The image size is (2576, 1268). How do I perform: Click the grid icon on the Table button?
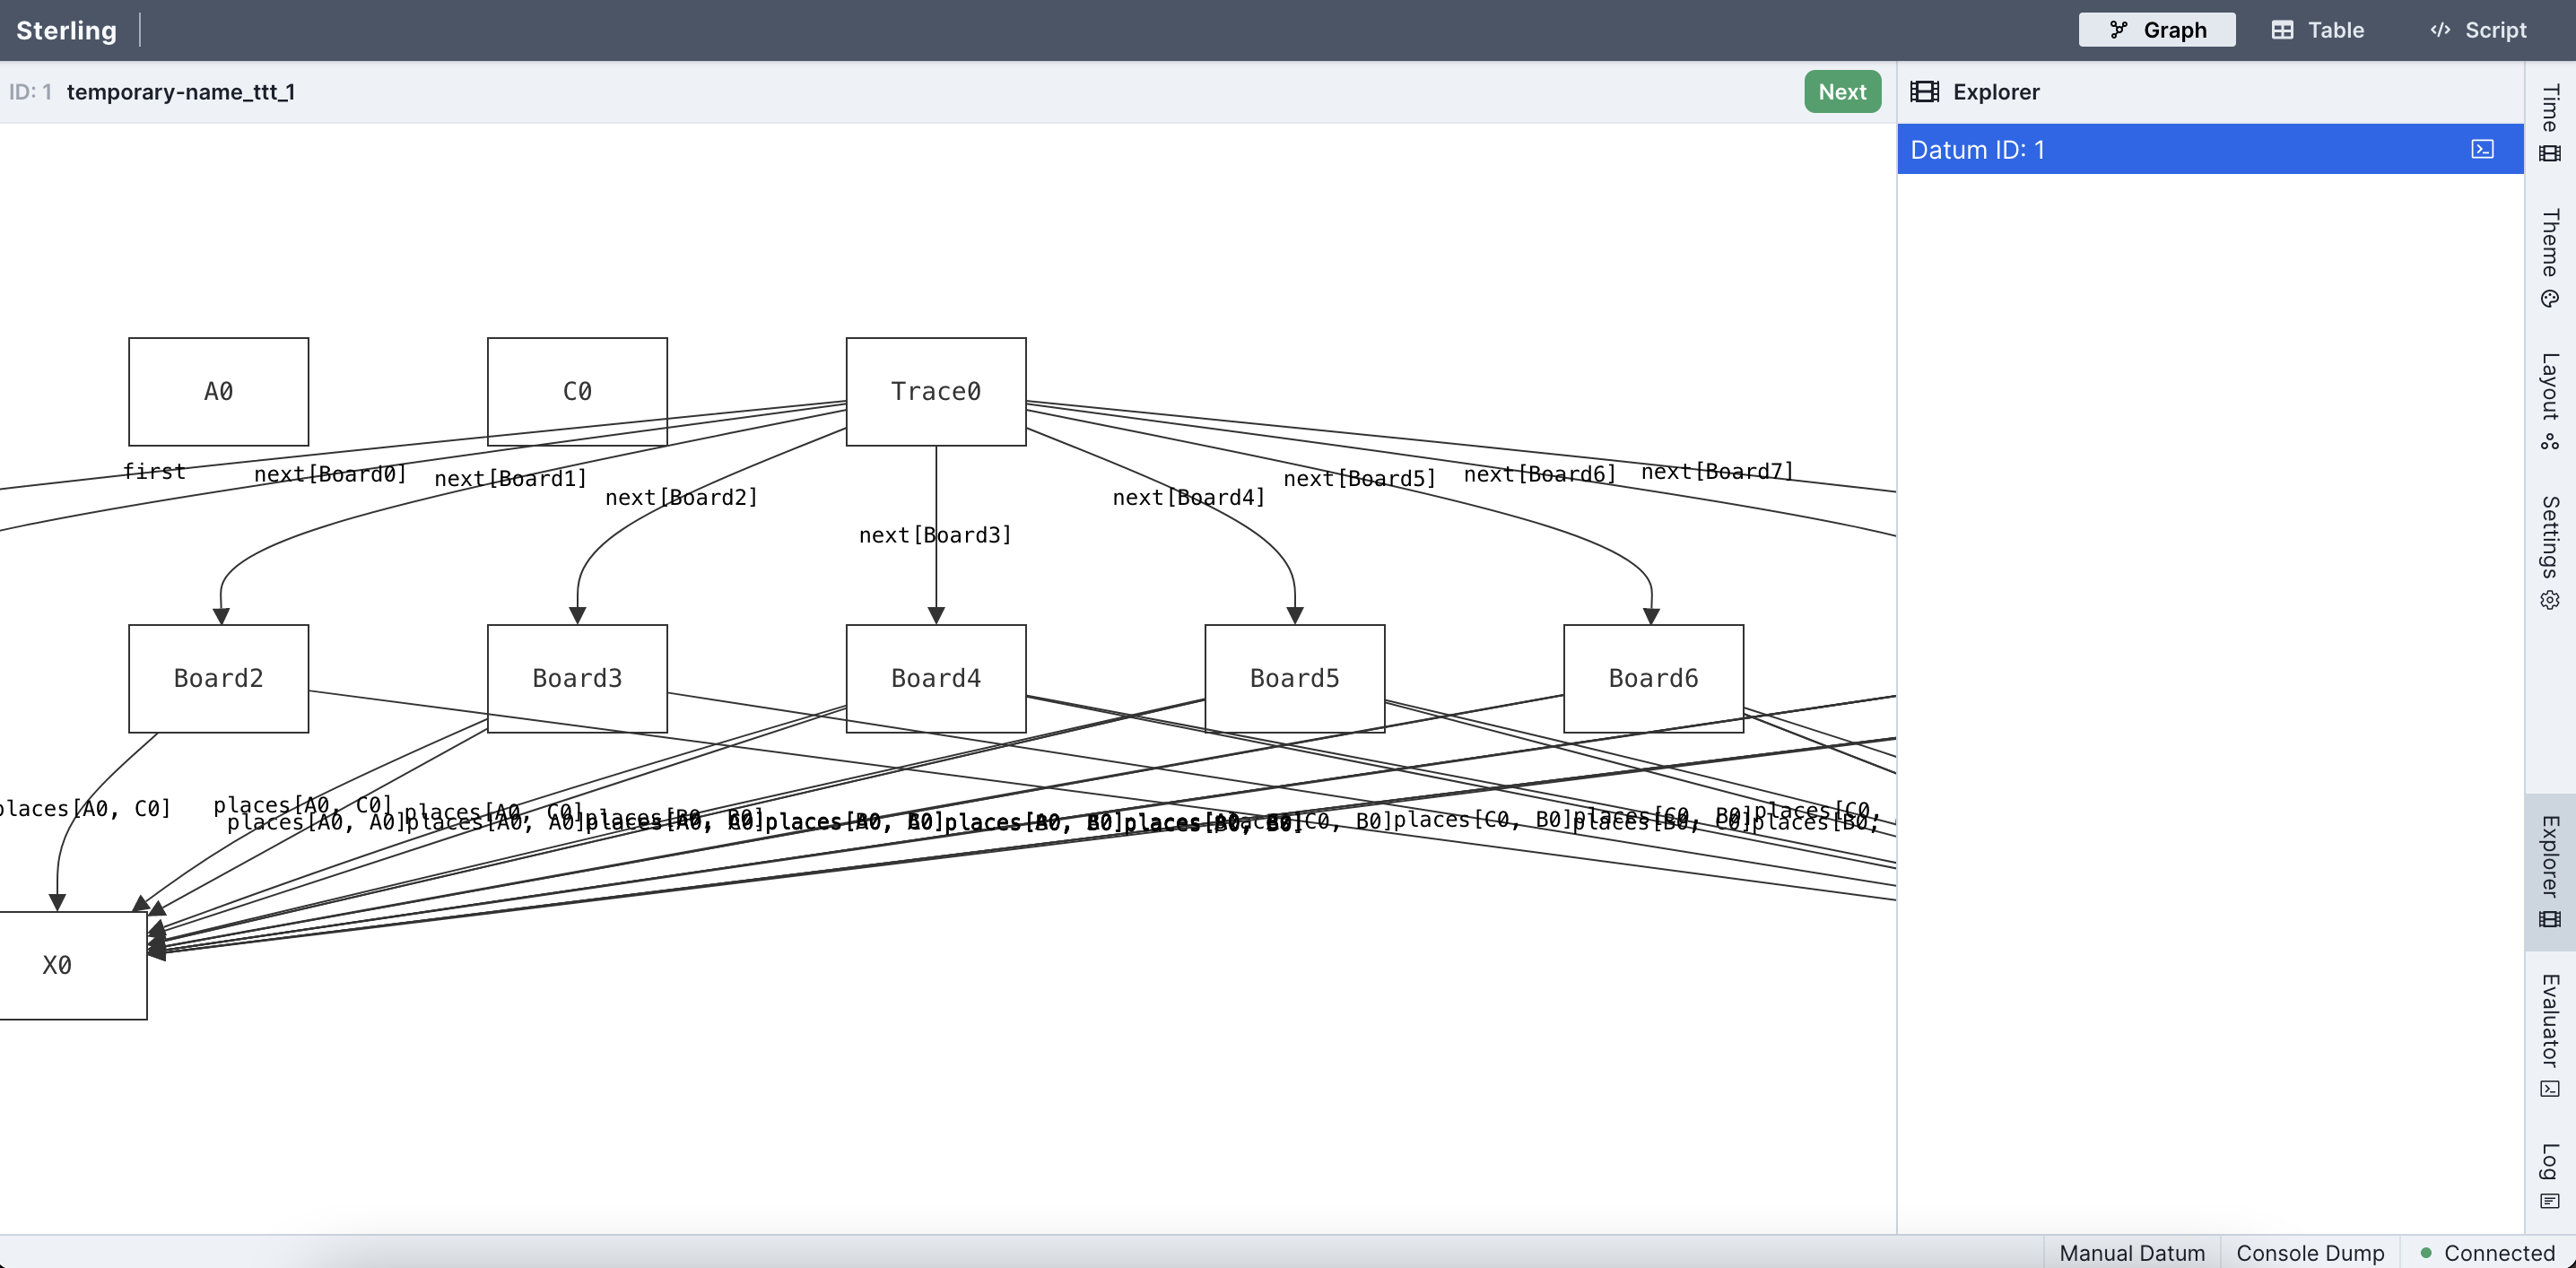point(2284,30)
